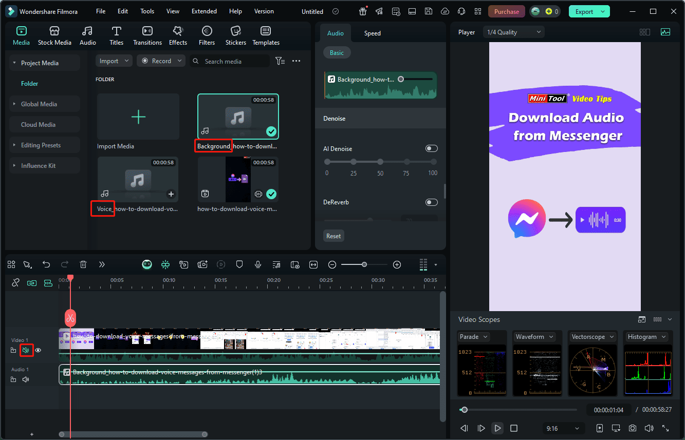The width and height of the screenshot is (685, 440).
Task: Open the Stickers library
Action: pyautogui.click(x=236, y=36)
